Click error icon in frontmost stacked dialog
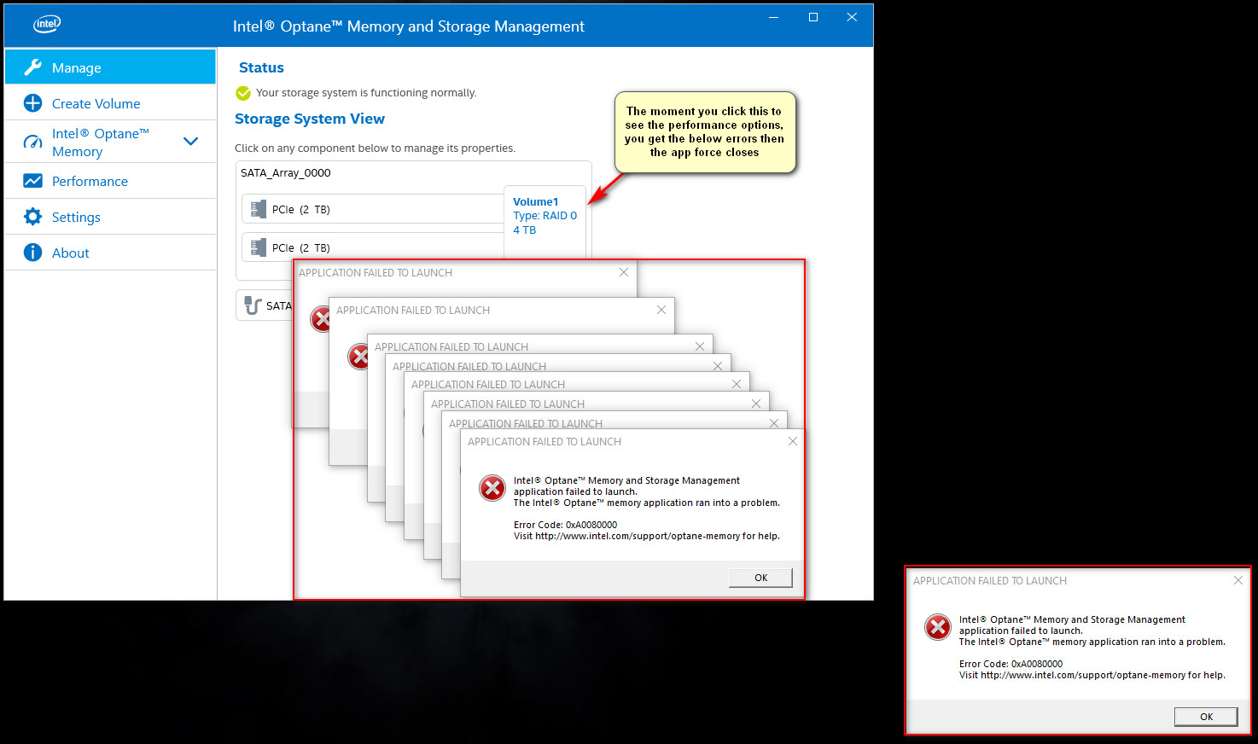 (492, 488)
